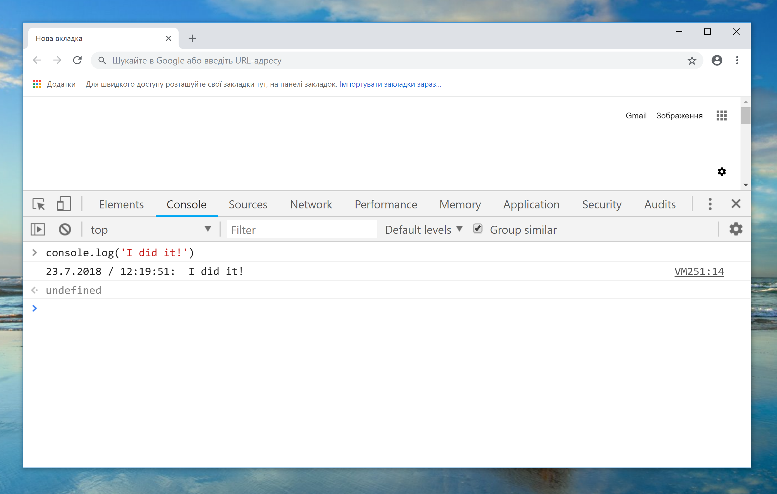Open the Default levels dropdown
Viewport: 777px width, 494px height.
pos(423,229)
